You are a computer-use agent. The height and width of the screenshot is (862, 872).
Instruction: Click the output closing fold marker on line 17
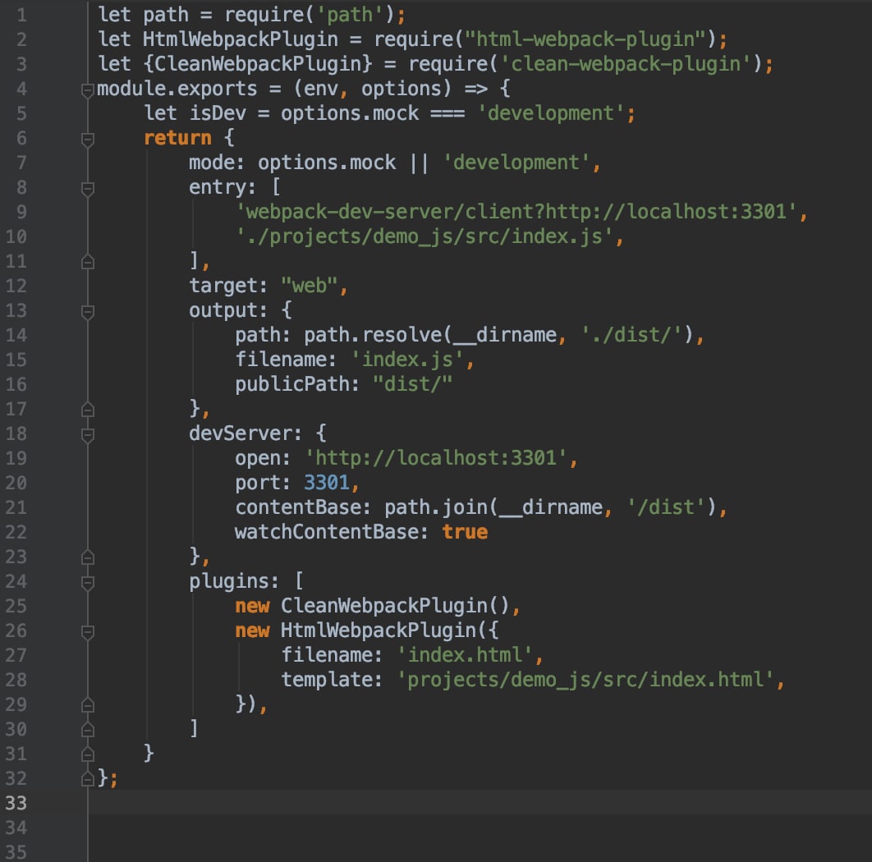(87, 410)
